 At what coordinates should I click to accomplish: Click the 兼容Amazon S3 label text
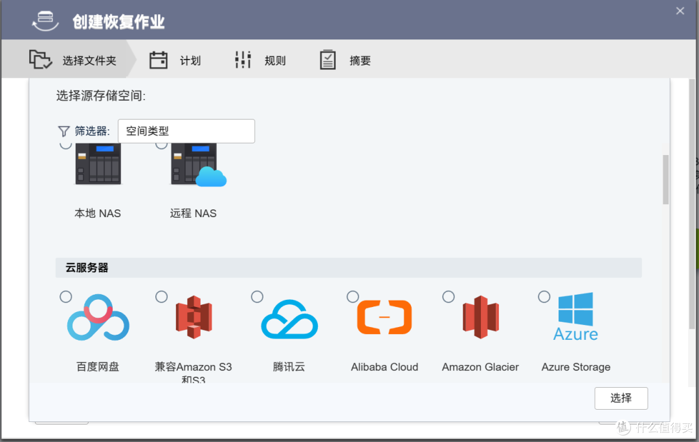[193, 373]
